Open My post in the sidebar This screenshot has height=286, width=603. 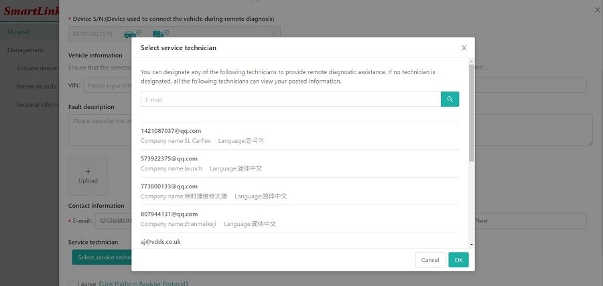click(x=19, y=32)
